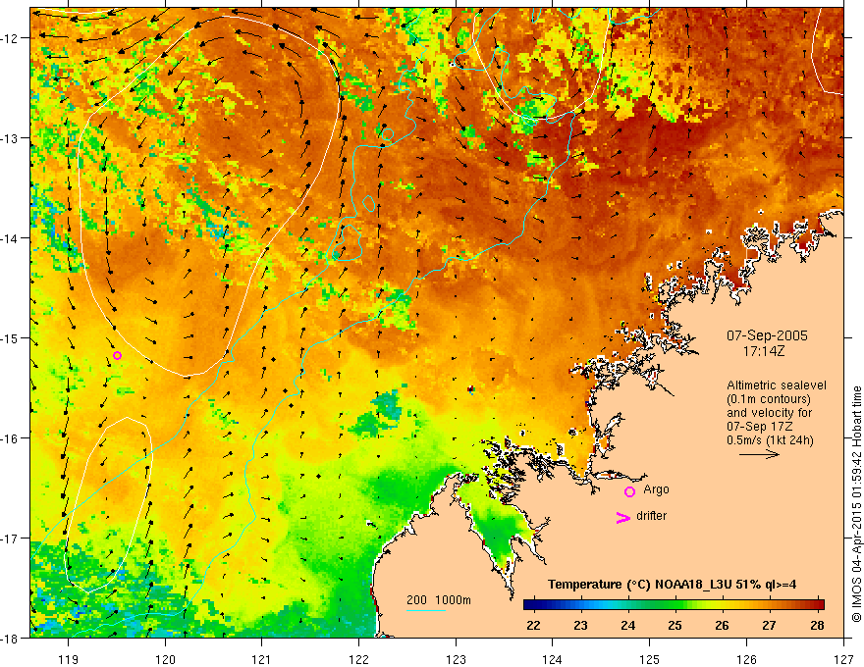This screenshot has width=864, height=667.
Task: Click latitude axis label '-17'
Action: click(11, 539)
